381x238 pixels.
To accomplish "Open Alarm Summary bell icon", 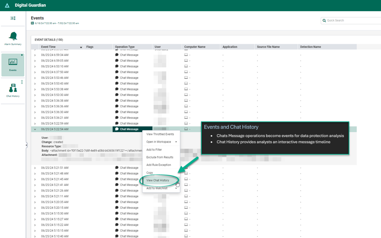I will tap(13, 36).
